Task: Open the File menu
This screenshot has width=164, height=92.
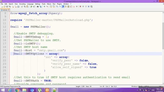Action: coord(2,4)
